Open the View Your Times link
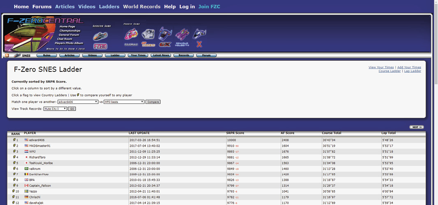The width and height of the screenshot is (438, 205). (x=381, y=67)
